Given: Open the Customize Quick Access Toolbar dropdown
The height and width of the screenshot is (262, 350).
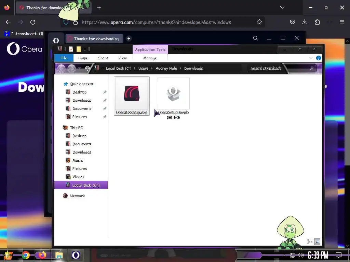Looking at the screenshot, I should 85,49.
